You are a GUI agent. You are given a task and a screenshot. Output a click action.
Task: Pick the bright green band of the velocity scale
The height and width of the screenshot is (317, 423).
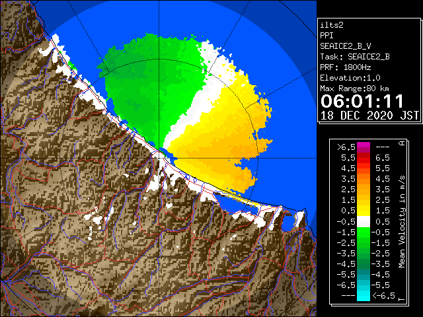coord(364,232)
